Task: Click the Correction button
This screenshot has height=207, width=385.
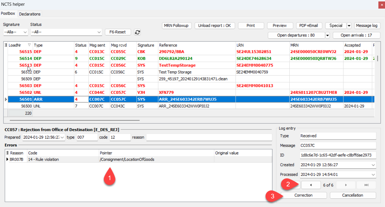Action: [303, 195]
